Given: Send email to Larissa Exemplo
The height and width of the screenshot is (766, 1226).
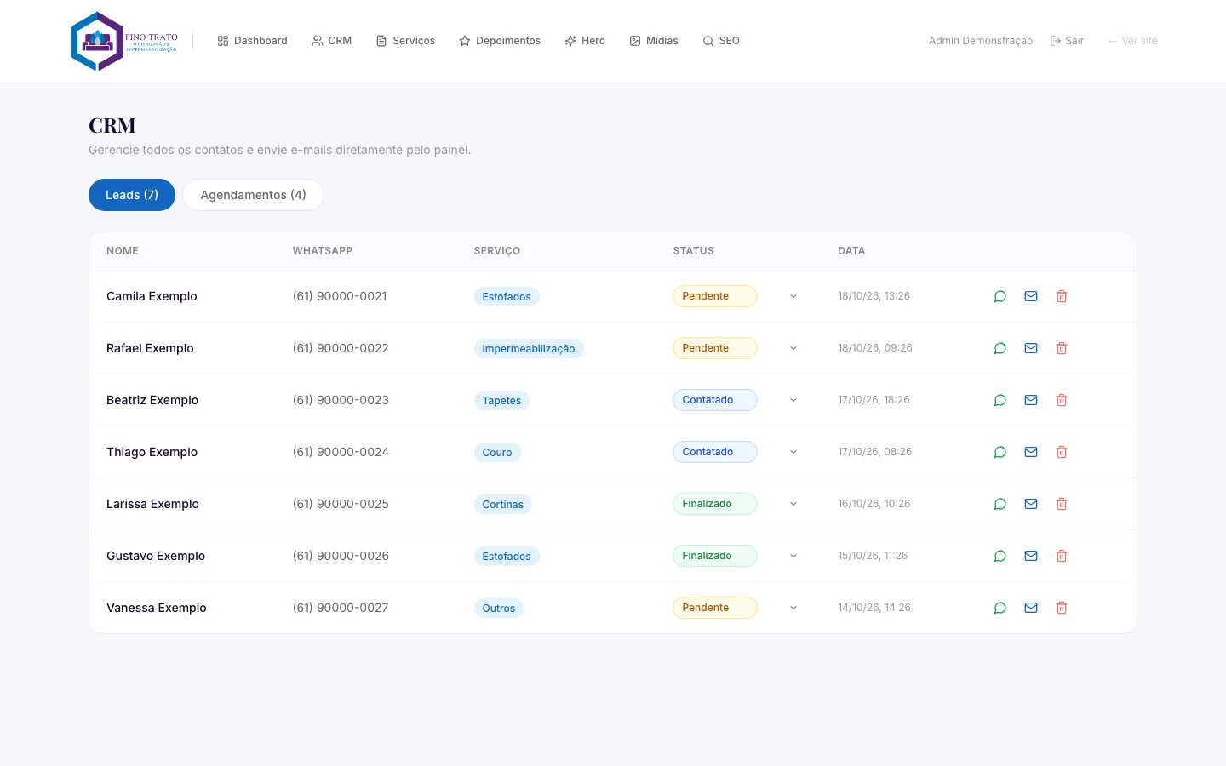Looking at the screenshot, I should click(1031, 504).
